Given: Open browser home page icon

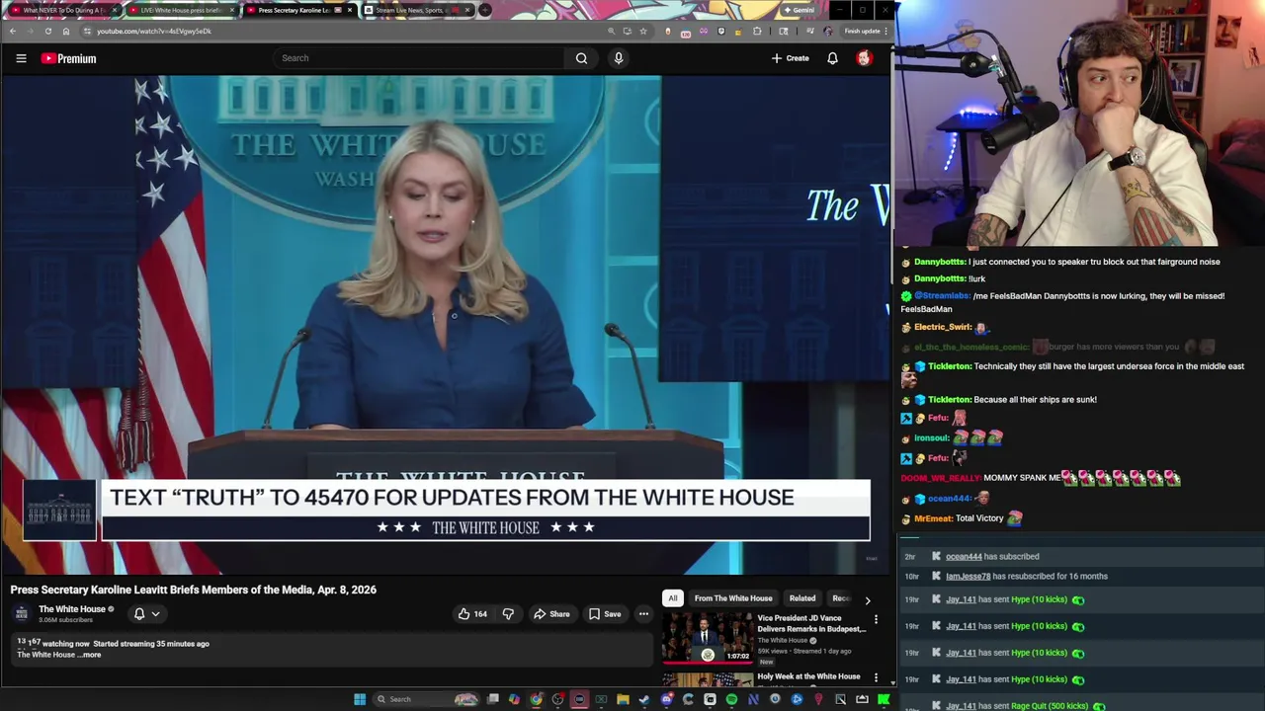Looking at the screenshot, I should tap(66, 31).
